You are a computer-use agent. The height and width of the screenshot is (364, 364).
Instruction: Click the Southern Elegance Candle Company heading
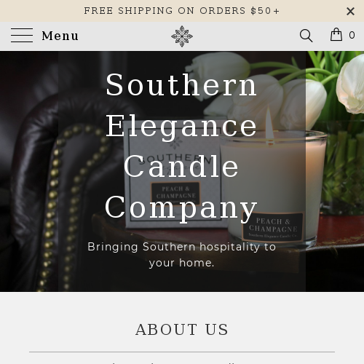coord(181,146)
